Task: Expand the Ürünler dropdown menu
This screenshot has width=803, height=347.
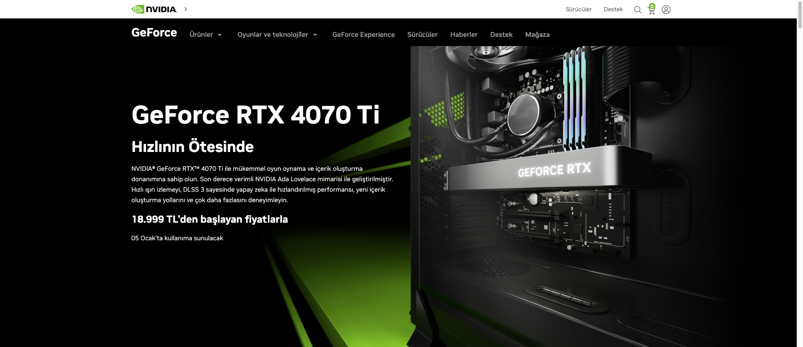Action: [205, 35]
